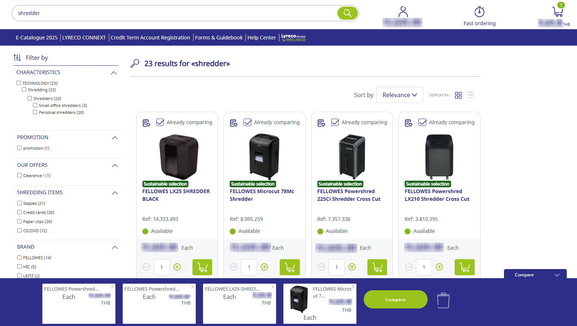The image size is (577, 326).
Task: Check Small office shredders filter
Action: [35, 105]
